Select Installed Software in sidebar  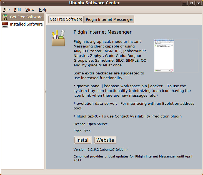[26, 24]
